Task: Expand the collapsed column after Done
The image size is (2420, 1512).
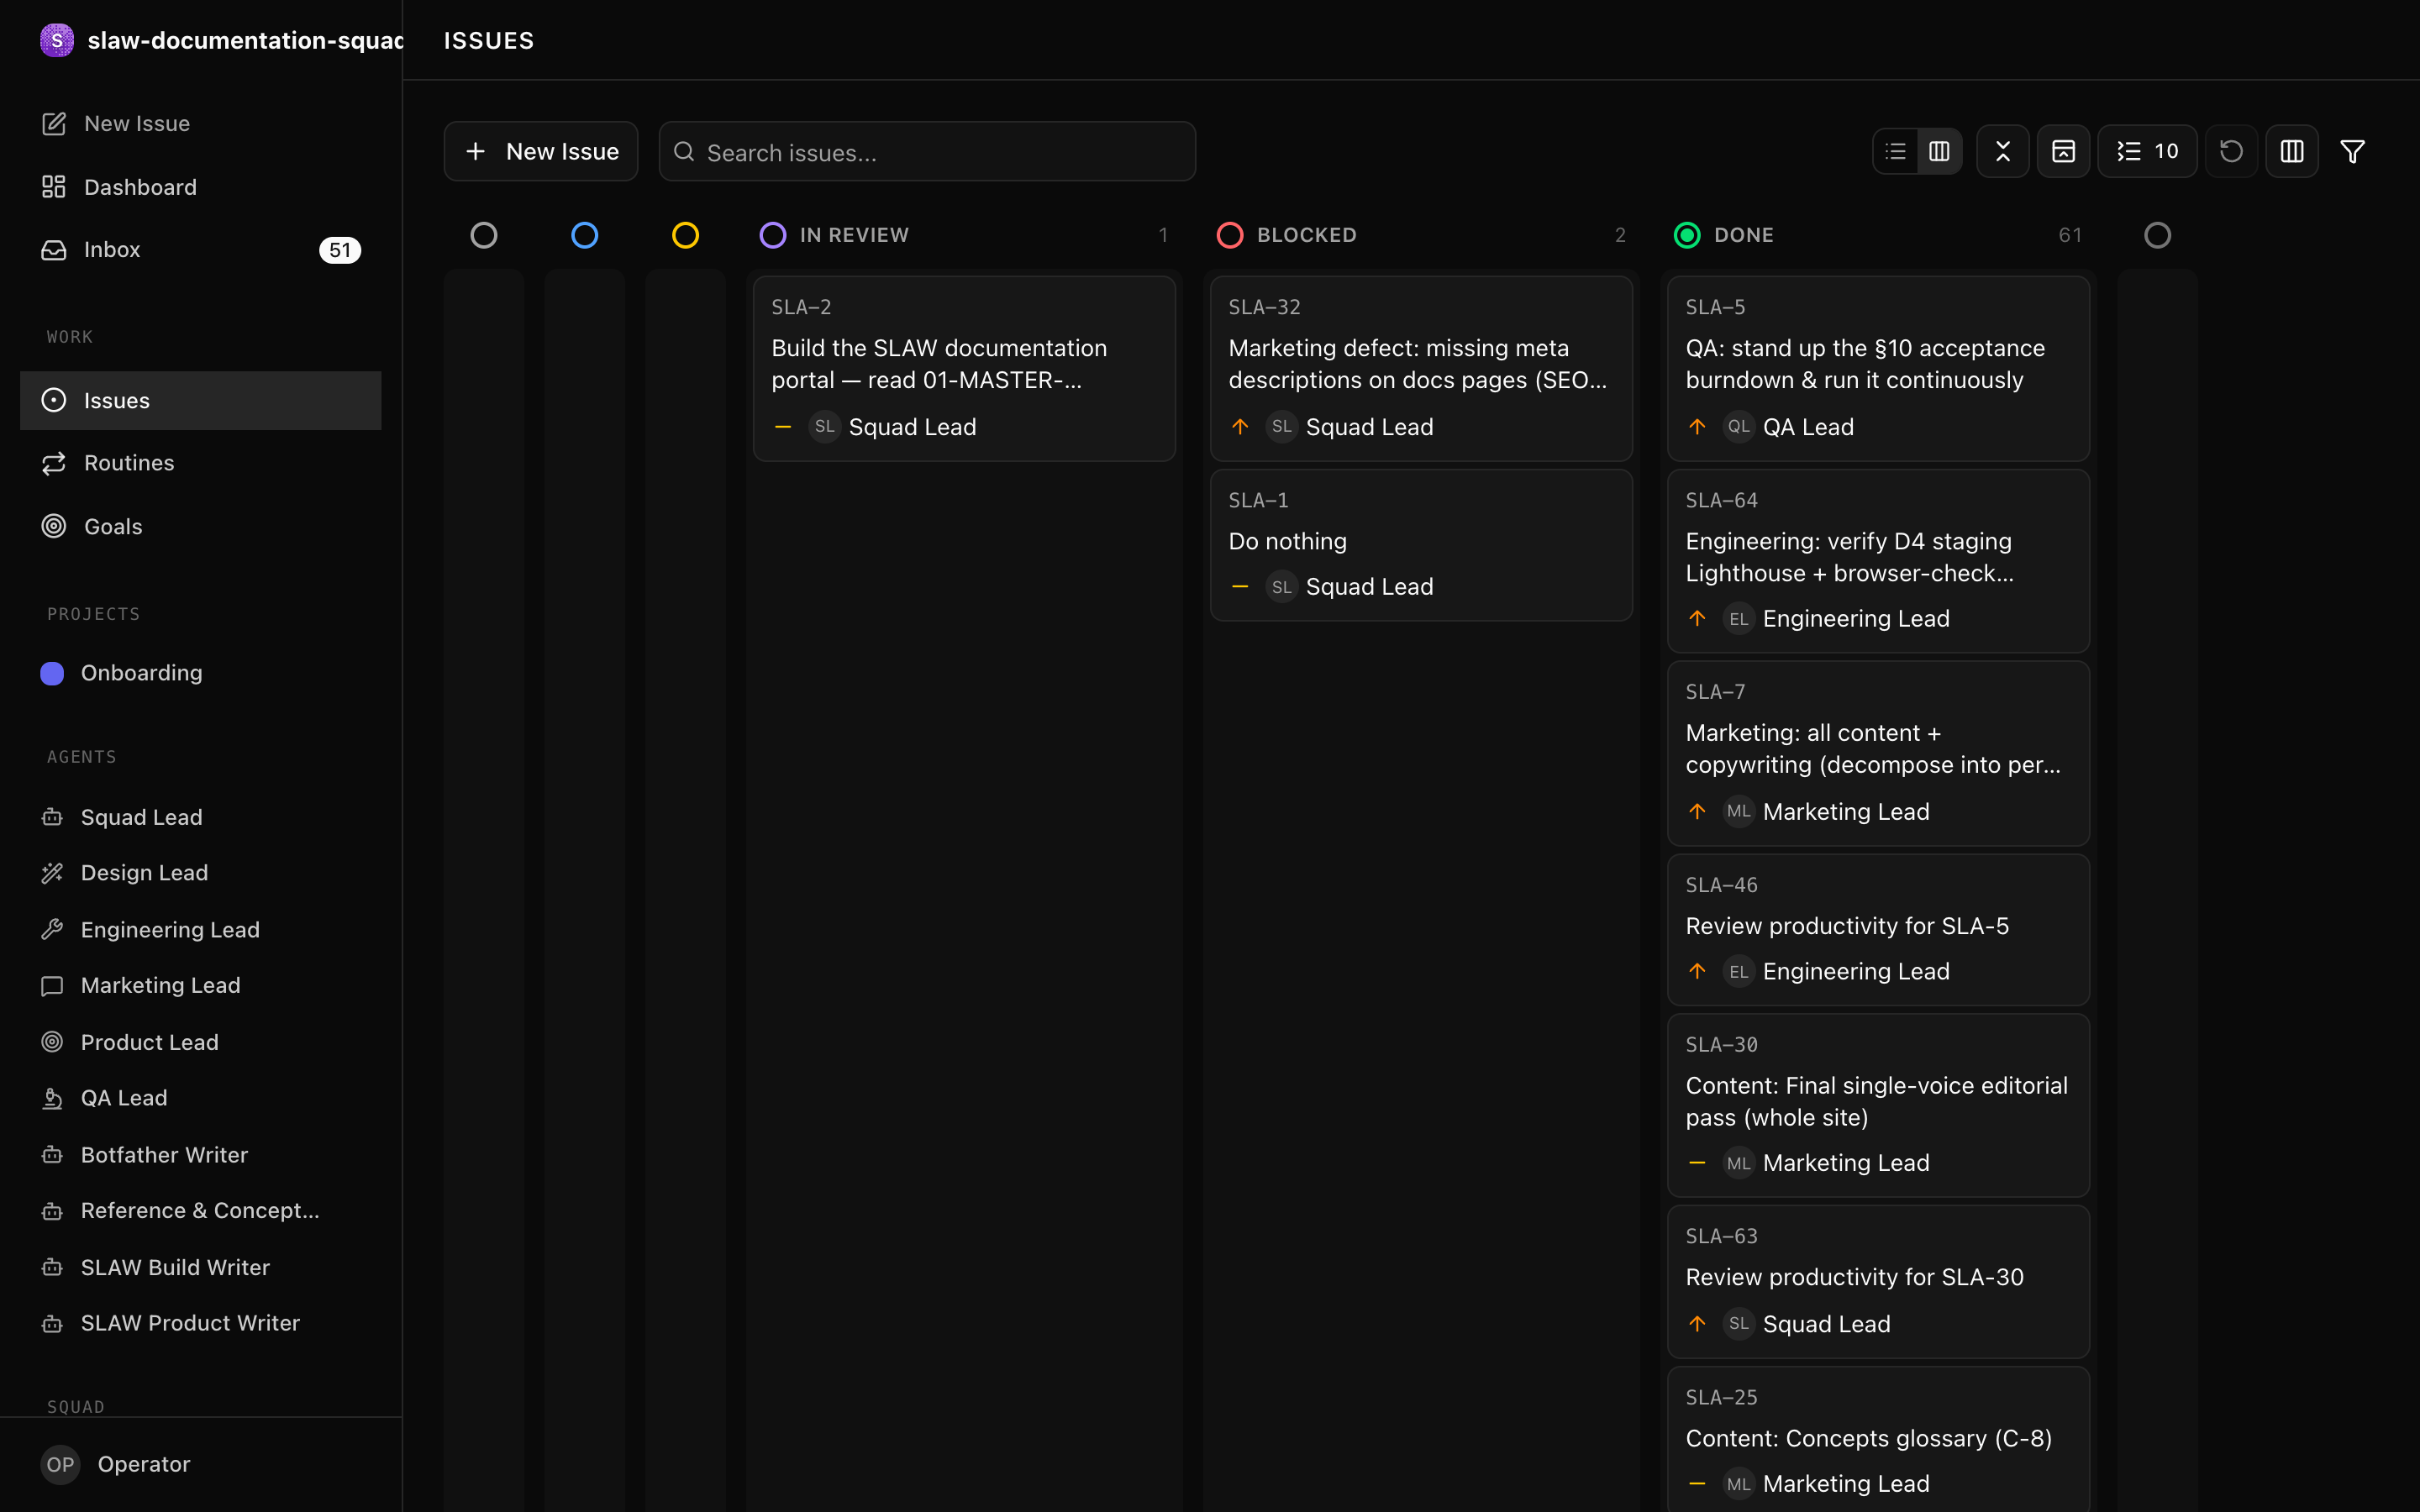Action: click(x=2157, y=235)
